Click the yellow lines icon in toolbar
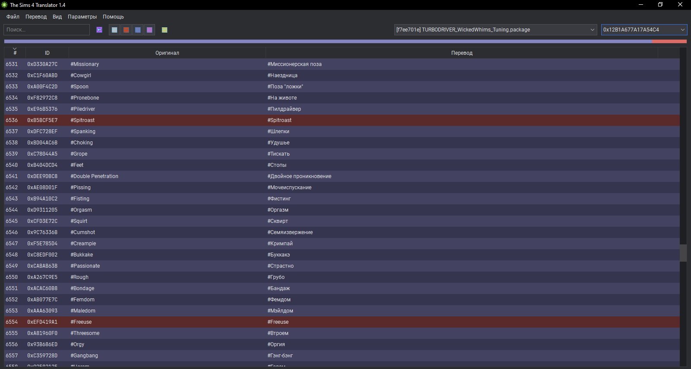 click(x=165, y=30)
